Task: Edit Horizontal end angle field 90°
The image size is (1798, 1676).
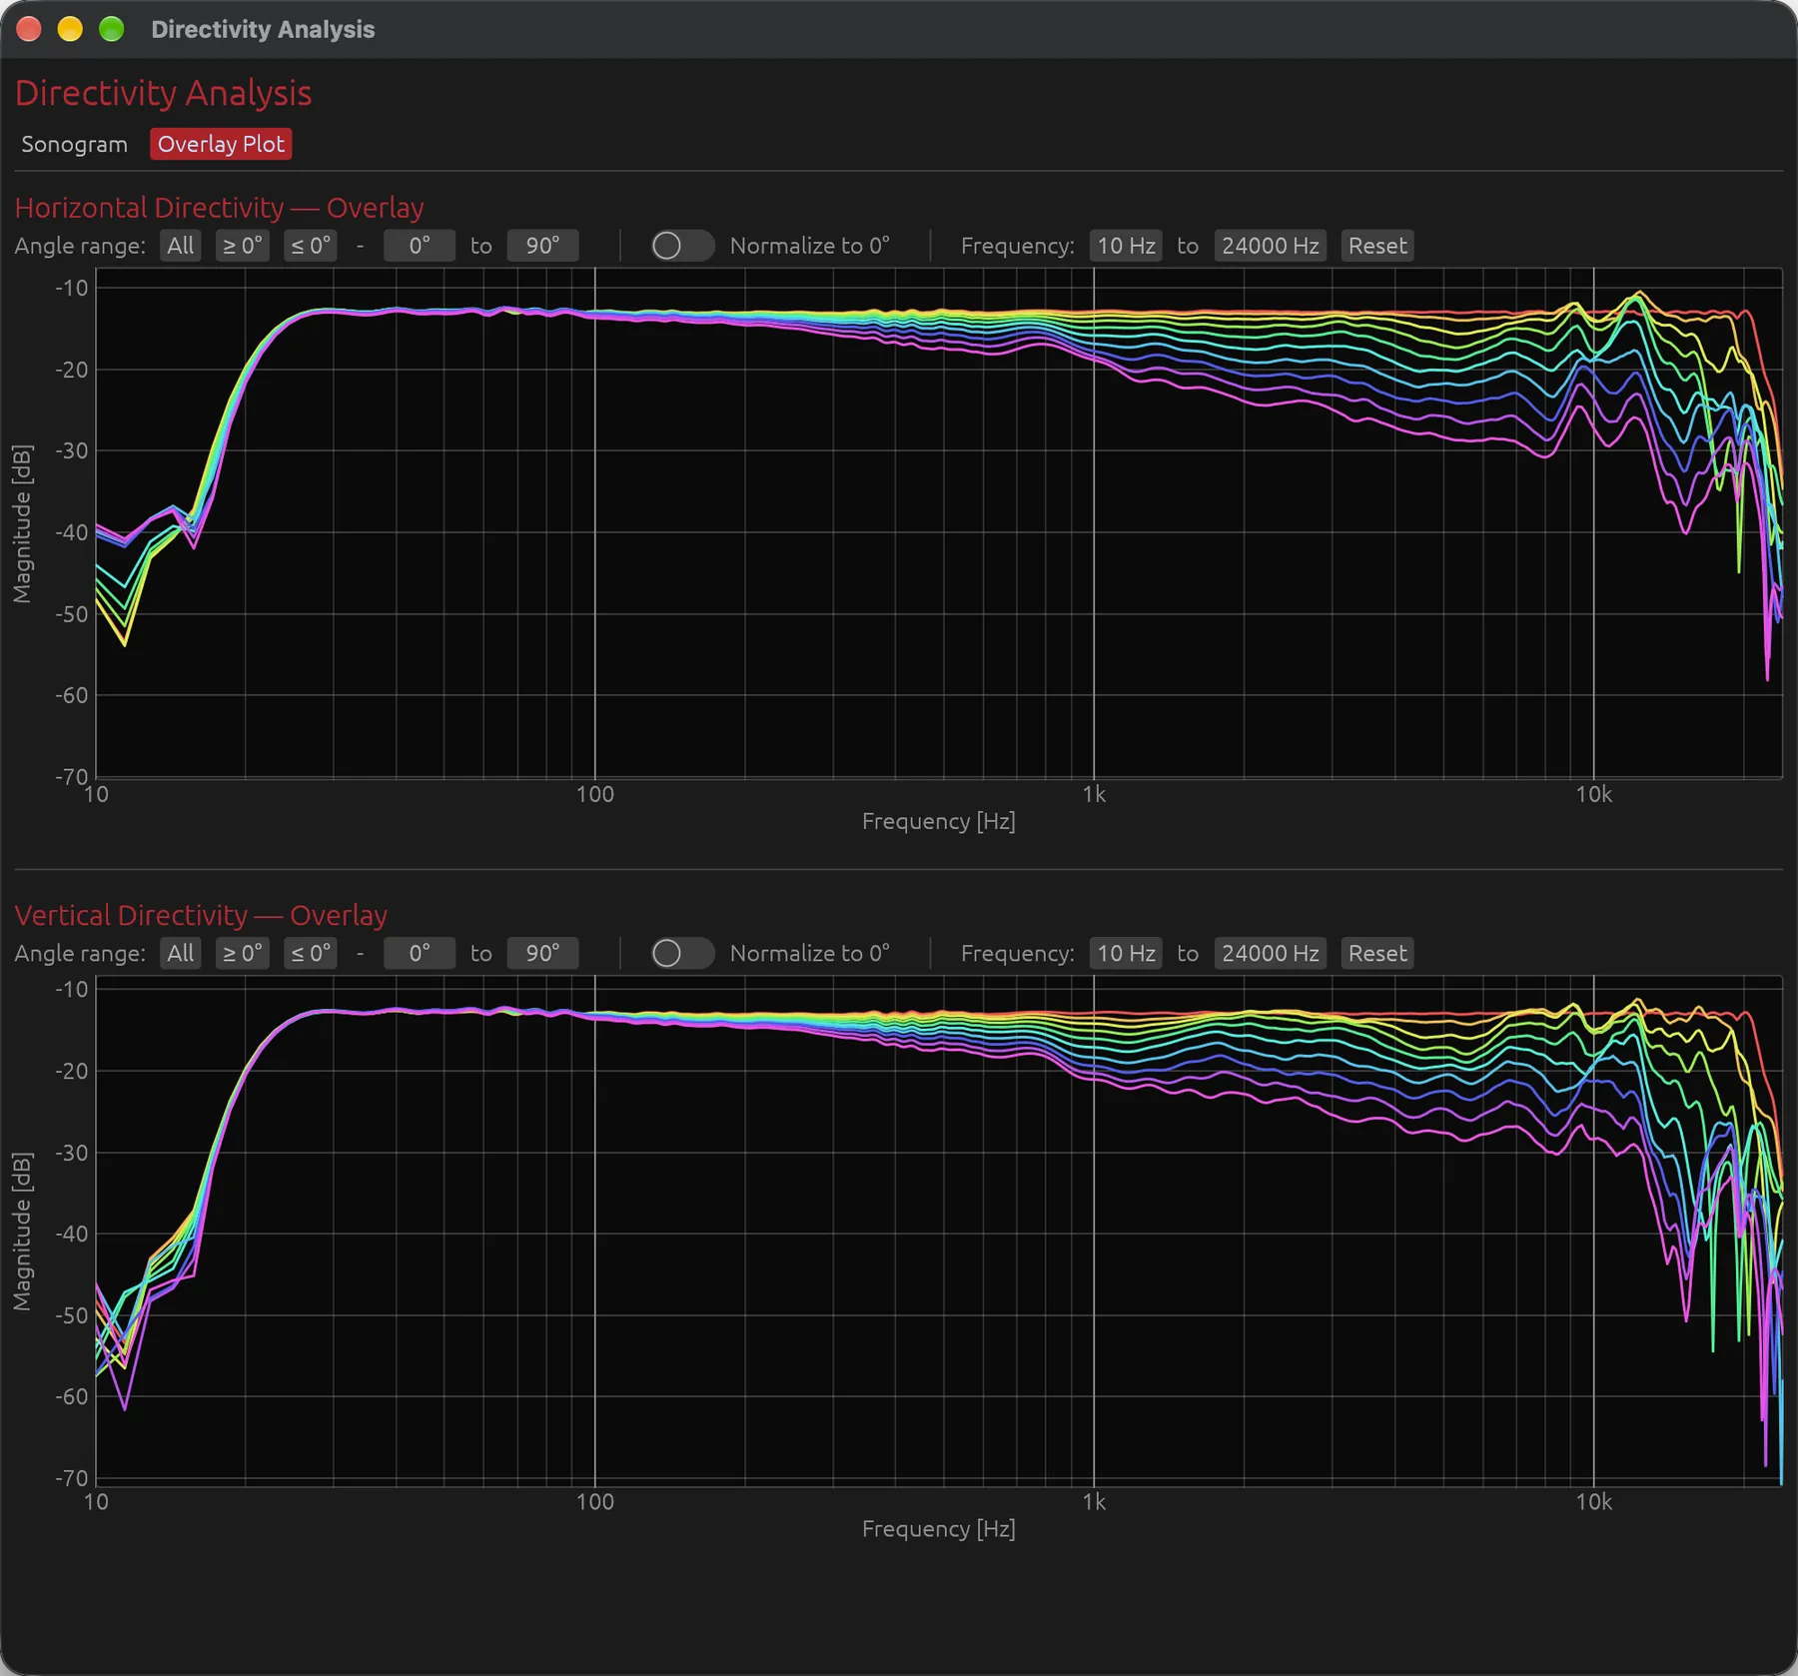Action: pyautogui.click(x=542, y=246)
